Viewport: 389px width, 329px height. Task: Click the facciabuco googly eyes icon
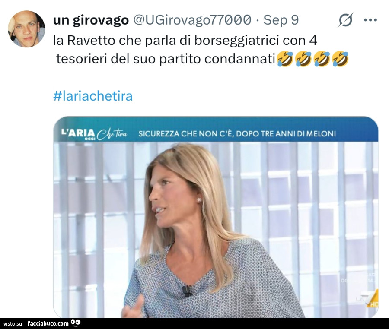pos(75,323)
